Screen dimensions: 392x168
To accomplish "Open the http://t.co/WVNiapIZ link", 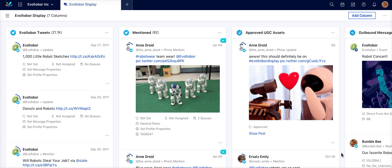I will (x=73, y=109).
